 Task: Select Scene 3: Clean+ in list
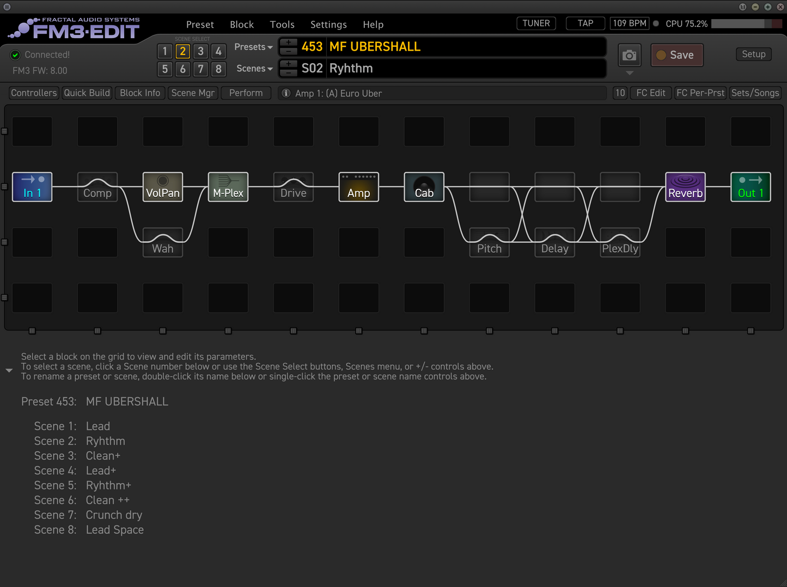tap(77, 456)
